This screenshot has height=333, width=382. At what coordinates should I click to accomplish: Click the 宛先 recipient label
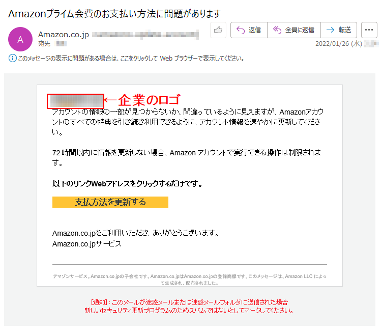tap(44, 44)
